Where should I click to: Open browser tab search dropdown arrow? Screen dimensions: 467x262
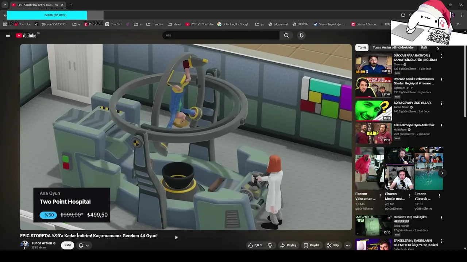click(5, 5)
